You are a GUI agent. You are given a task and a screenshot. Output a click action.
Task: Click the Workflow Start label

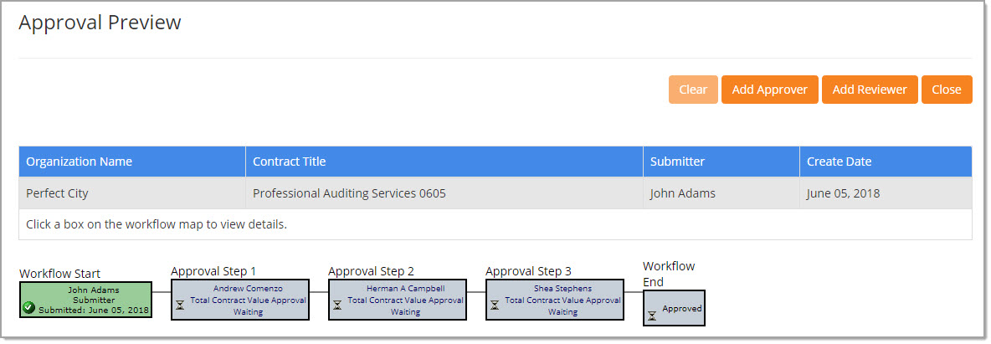click(x=60, y=274)
